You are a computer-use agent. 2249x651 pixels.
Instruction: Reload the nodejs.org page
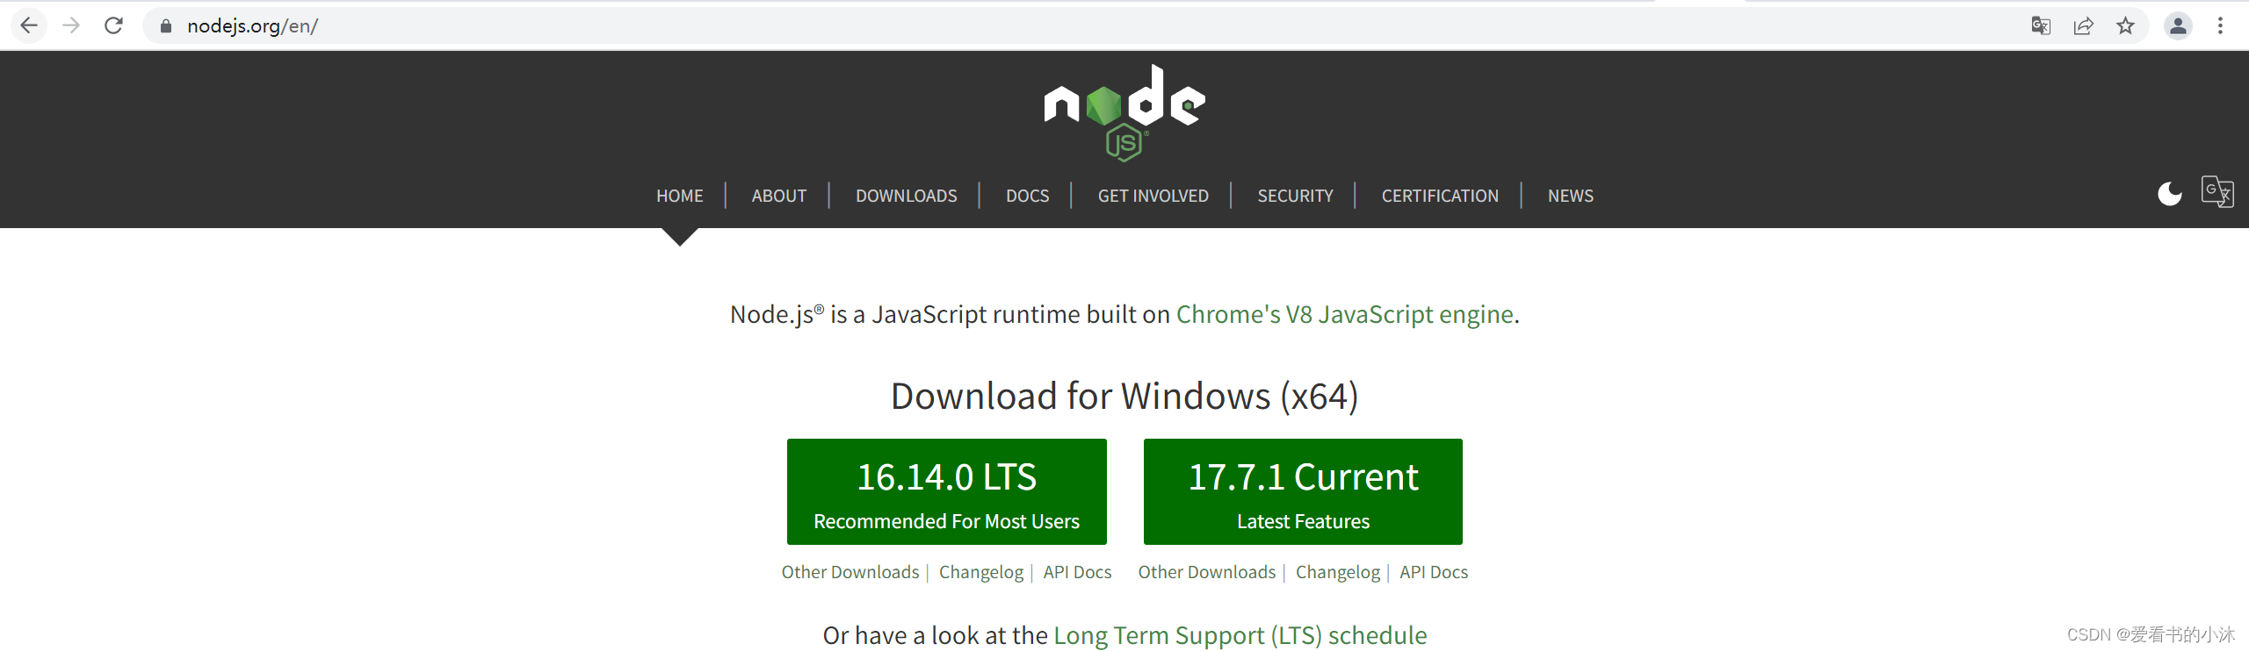[x=113, y=25]
